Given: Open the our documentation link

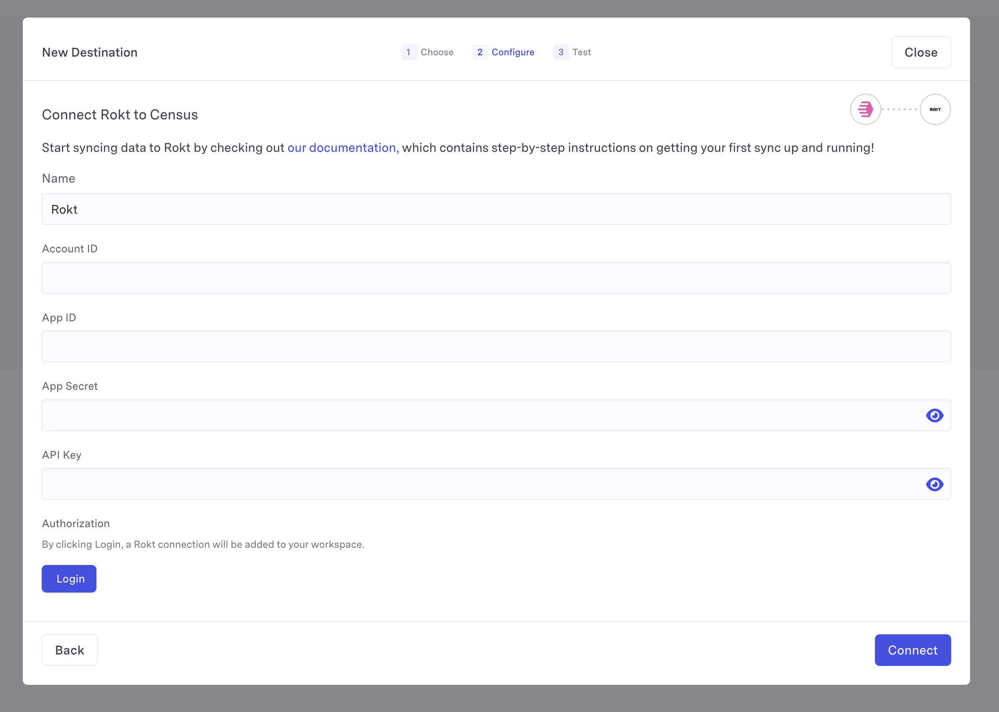Looking at the screenshot, I should coord(343,148).
